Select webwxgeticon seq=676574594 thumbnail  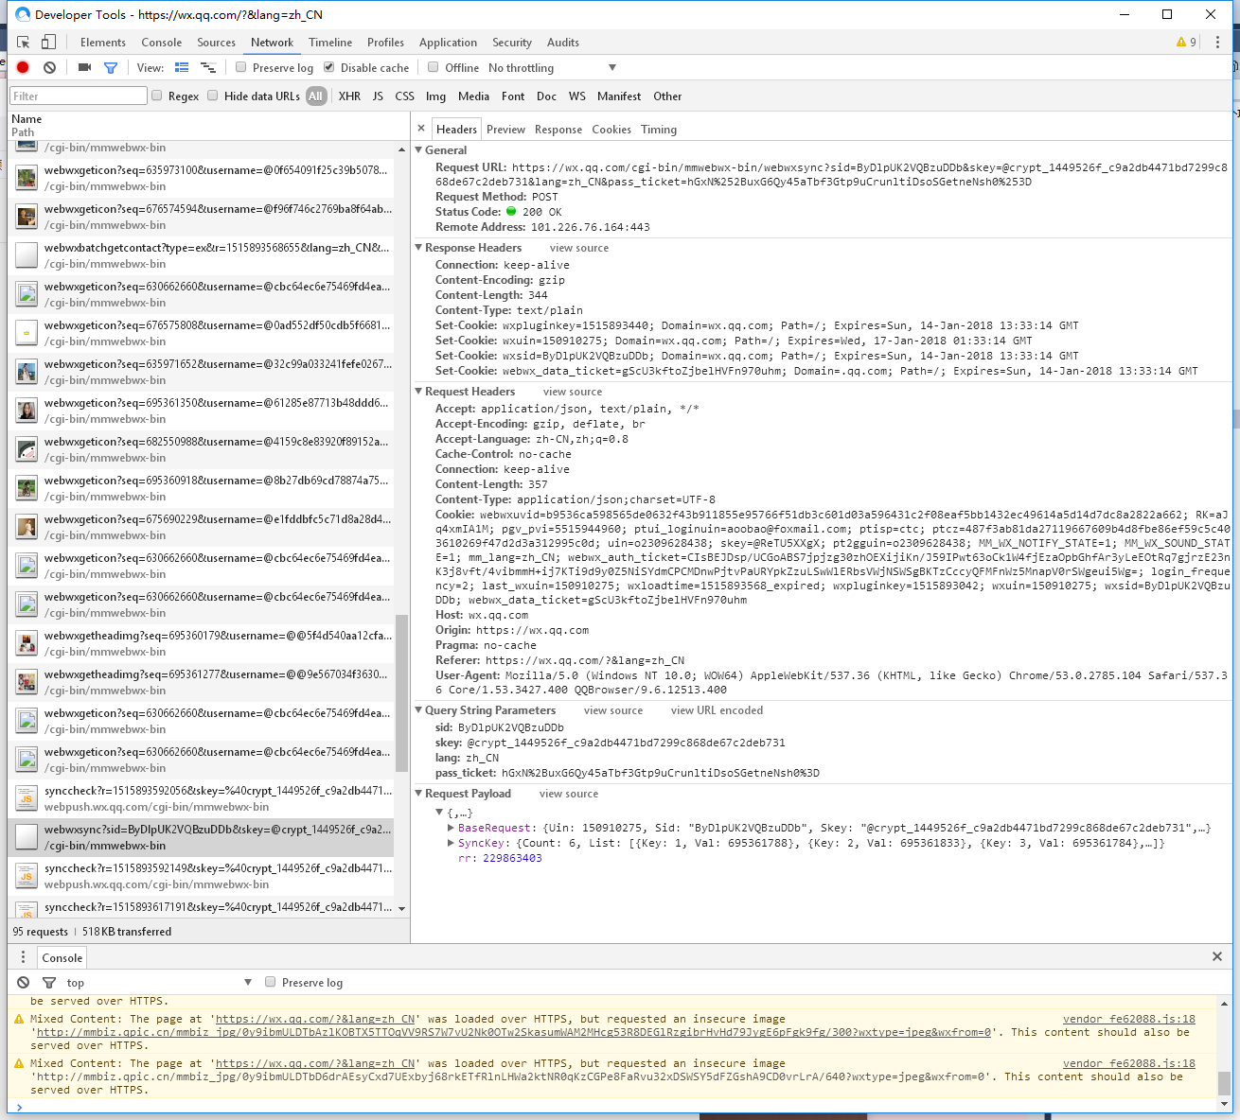click(x=27, y=216)
